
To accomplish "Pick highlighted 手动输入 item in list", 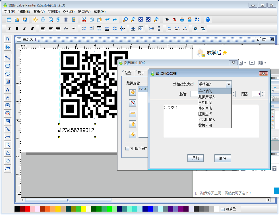I will tap(215, 91).
